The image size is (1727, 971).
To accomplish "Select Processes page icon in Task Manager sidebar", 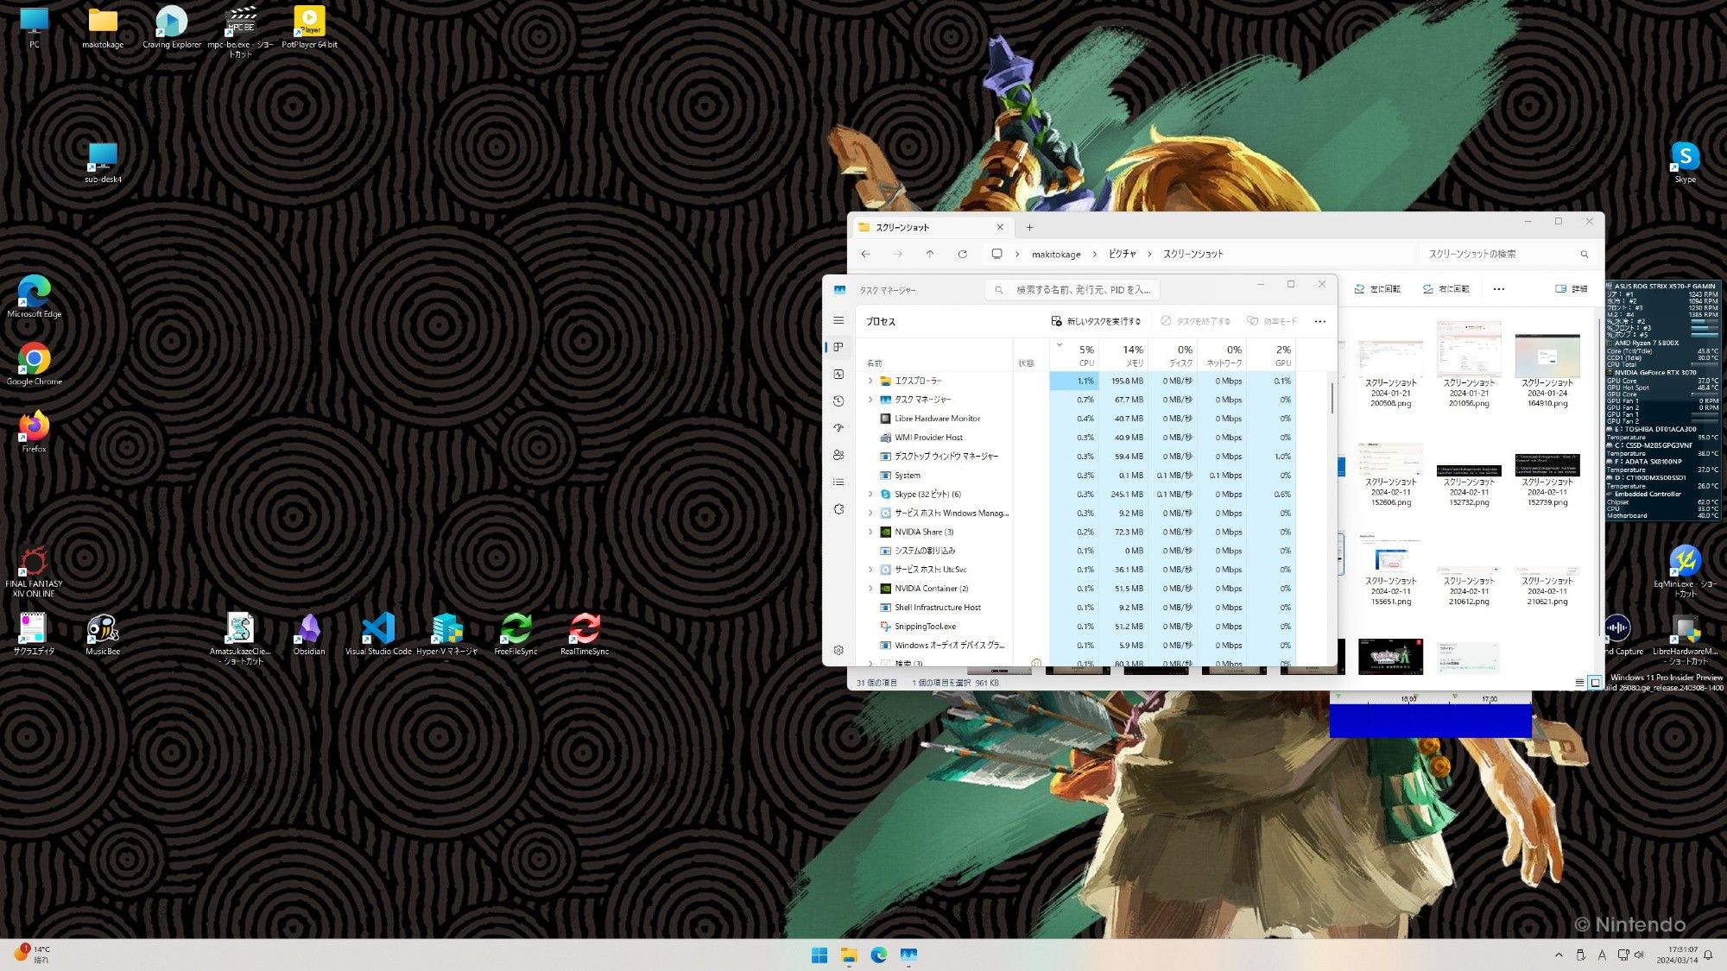I will pos(838,347).
